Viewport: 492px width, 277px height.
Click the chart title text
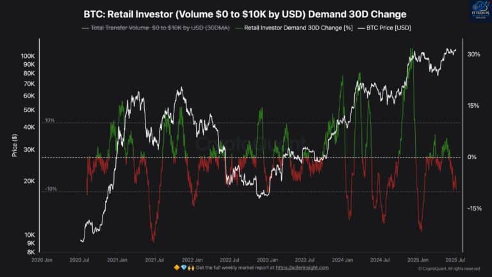click(245, 13)
